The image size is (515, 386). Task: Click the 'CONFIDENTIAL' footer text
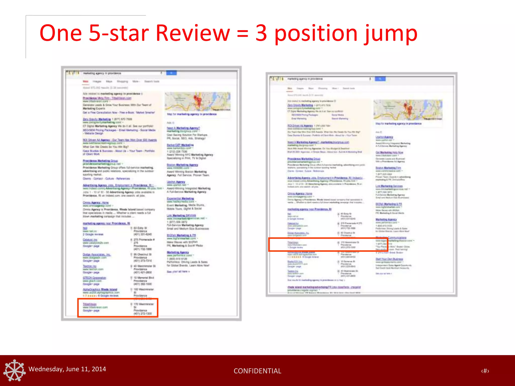(x=257, y=371)
